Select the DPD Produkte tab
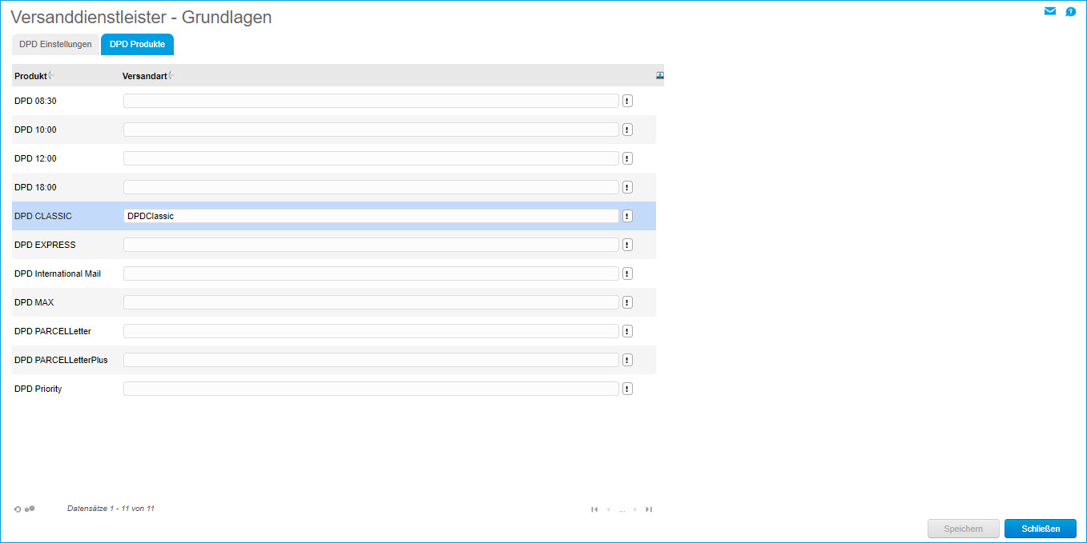 tap(137, 45)
